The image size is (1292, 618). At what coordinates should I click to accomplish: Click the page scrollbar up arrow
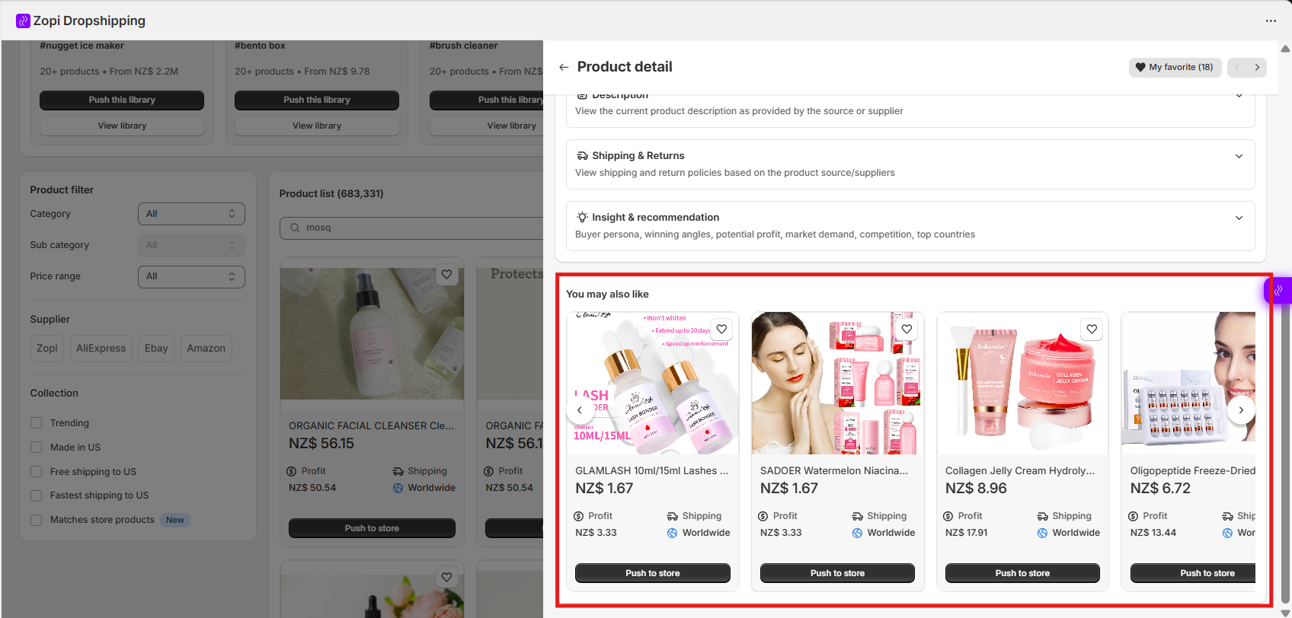[x=1285, y=49]
